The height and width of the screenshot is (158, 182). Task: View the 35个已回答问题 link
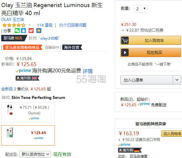73,25
